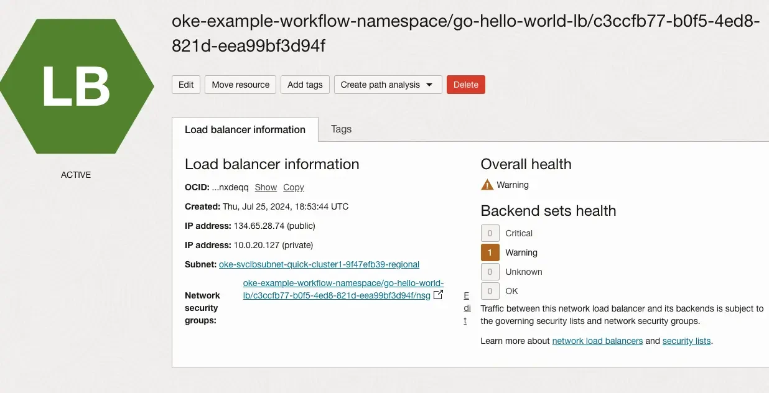Click the Overall health heading
Image resolution: width=769 pixels, height=393 pixels.
[526, 164]
